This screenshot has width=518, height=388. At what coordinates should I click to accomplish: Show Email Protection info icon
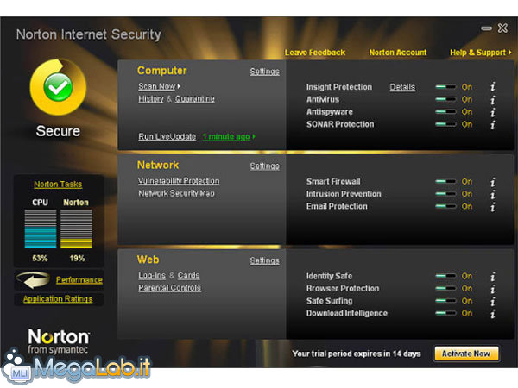[493, 207]
